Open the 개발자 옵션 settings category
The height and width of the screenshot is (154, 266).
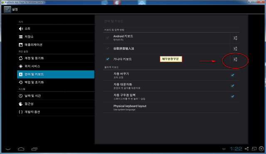tap(56, 112)
